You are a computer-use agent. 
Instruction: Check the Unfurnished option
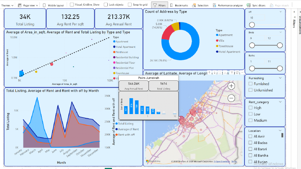click(x=251, y=90)
